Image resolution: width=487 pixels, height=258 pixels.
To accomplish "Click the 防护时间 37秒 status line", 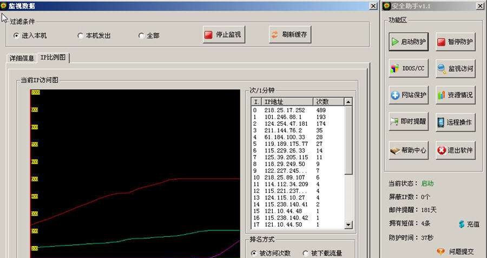I will point(411,238).
